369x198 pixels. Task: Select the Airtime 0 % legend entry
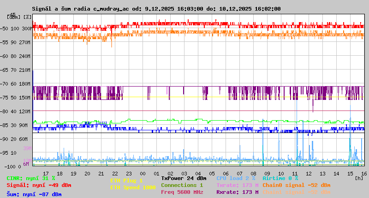click(x=280, y=178)
